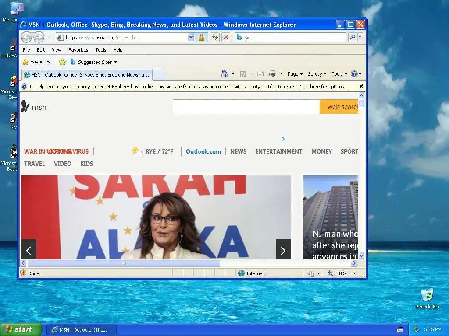The height and width of the screenshot is (336, 449).
Task: Open the RYE / 72°F weather link
Action: (x=159, y=151)
